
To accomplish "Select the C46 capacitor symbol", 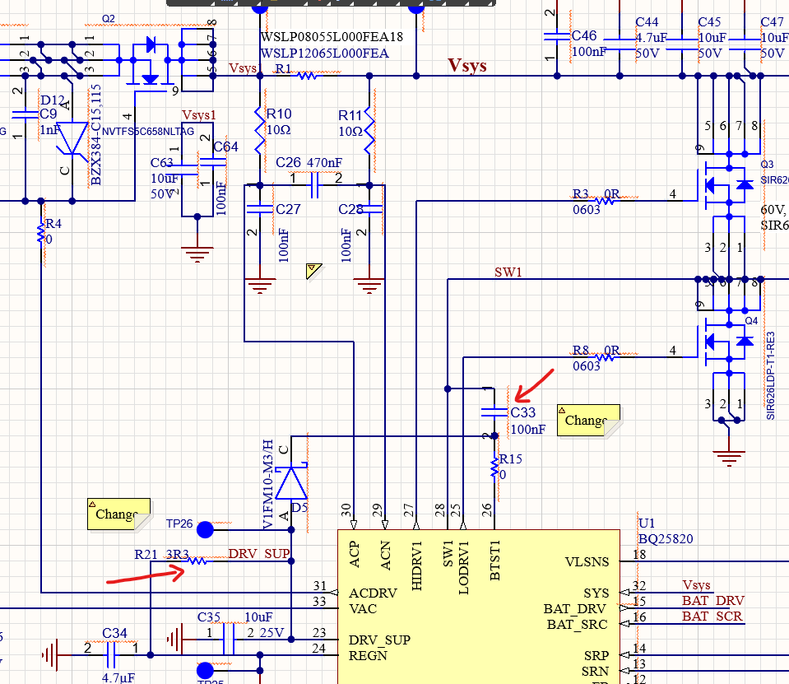I will [x=556, y=37].
